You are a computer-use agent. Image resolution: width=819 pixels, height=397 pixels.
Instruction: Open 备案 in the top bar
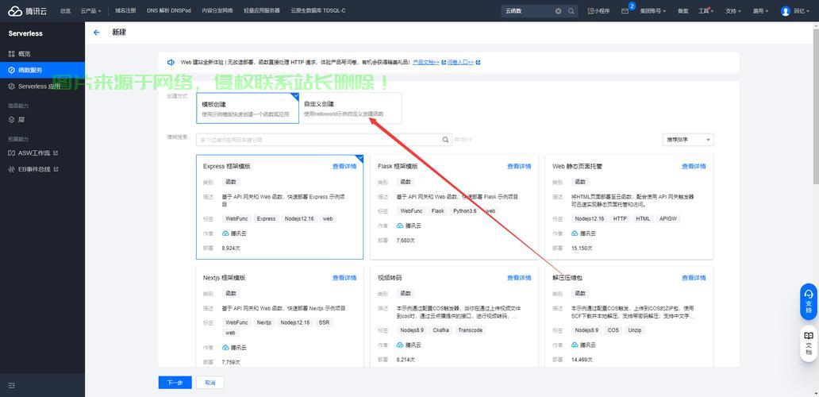(682, 11)
